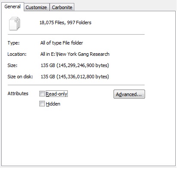177x170 pixels.
Task: Click the Size on disk: label
Action: (20, 77)
